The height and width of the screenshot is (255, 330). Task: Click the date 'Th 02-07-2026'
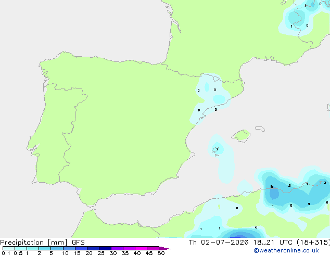(x=219, y=243)
